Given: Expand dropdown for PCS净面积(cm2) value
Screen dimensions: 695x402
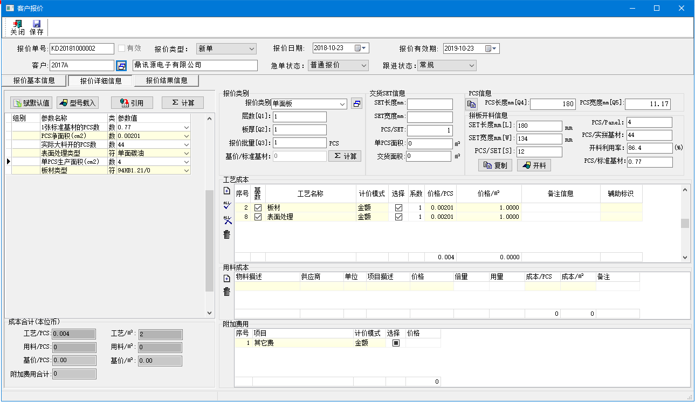Looking at the screenshot, I should tap(187, 136).
